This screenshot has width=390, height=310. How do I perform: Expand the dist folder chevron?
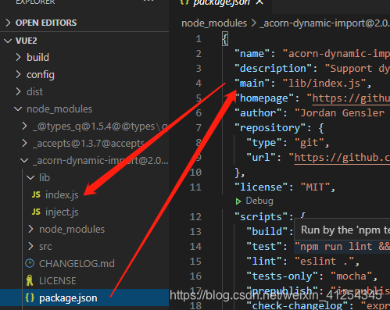coord(18,91)
